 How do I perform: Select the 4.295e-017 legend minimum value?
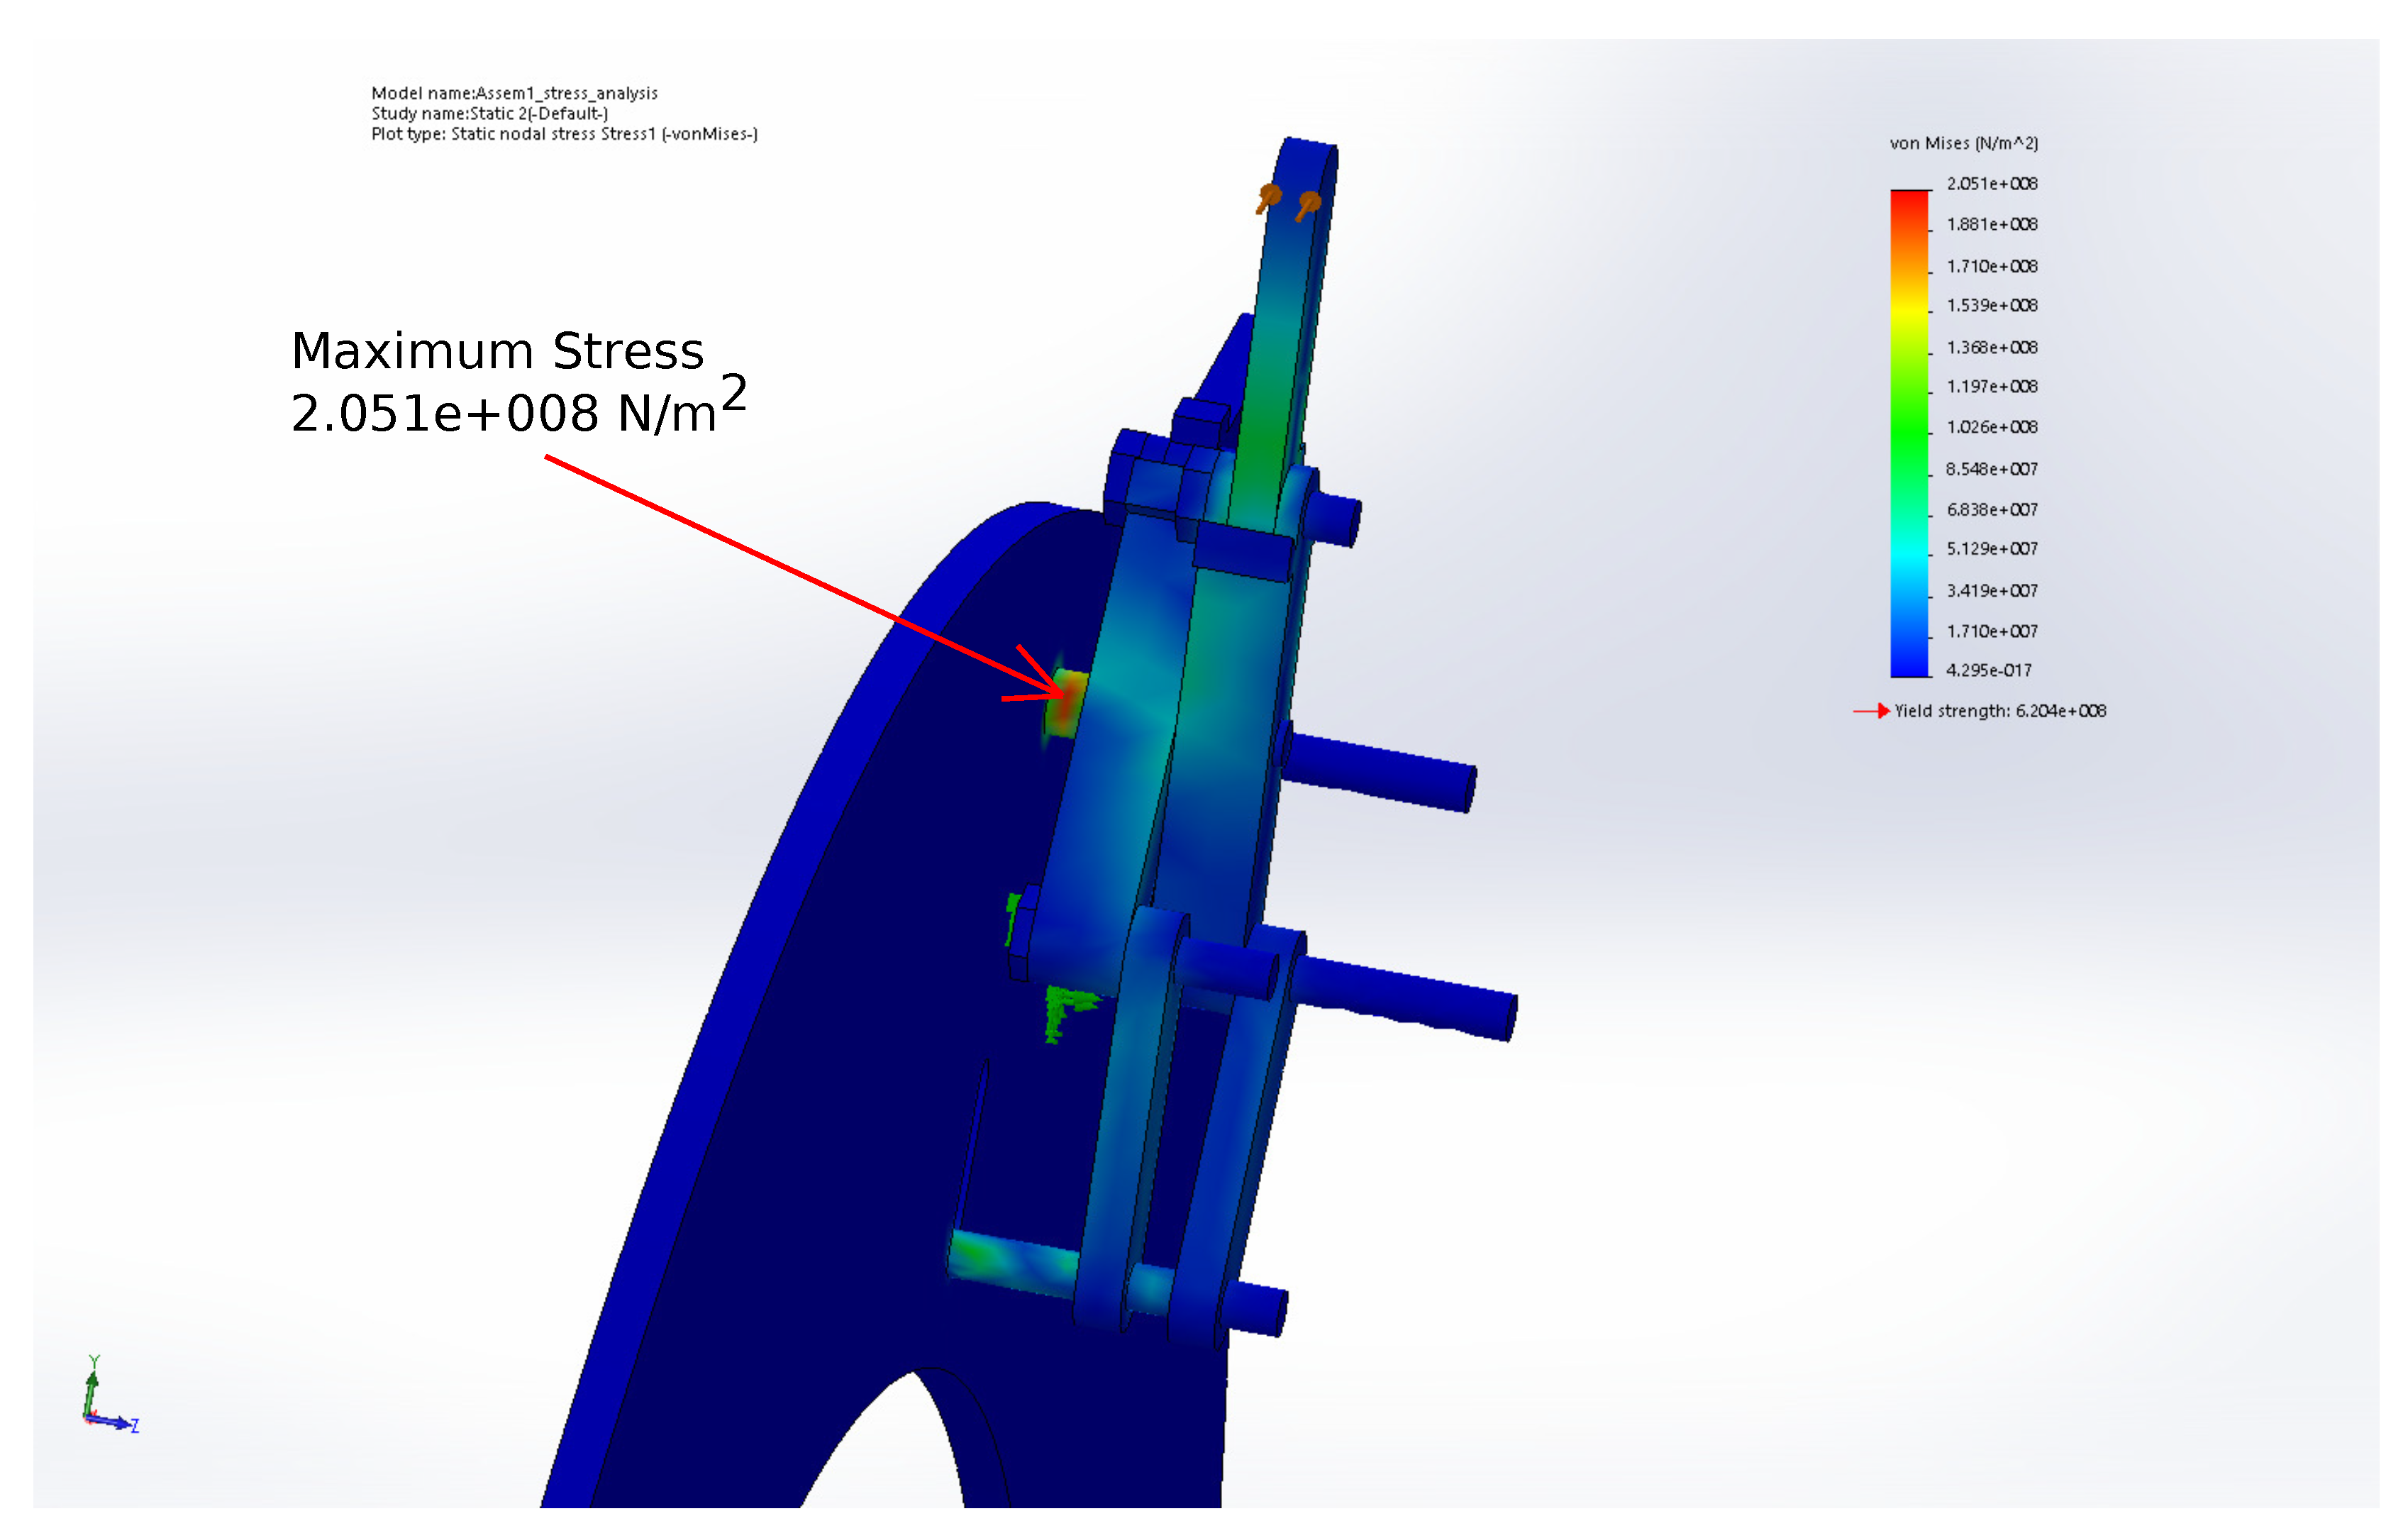[1988, 670]
